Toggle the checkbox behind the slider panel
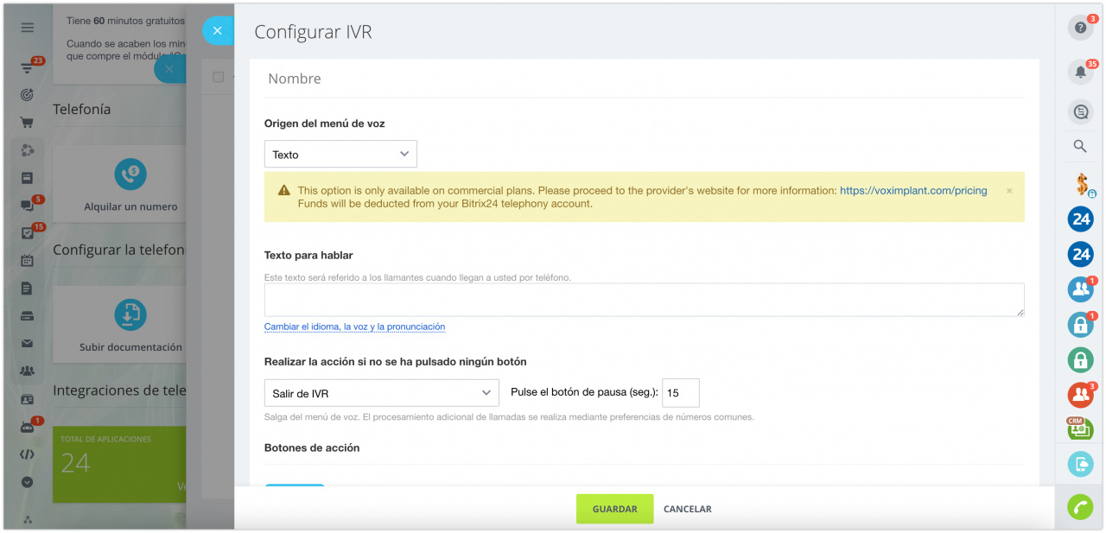Screen dimensions: 1106x533 [x=219, y=77]
